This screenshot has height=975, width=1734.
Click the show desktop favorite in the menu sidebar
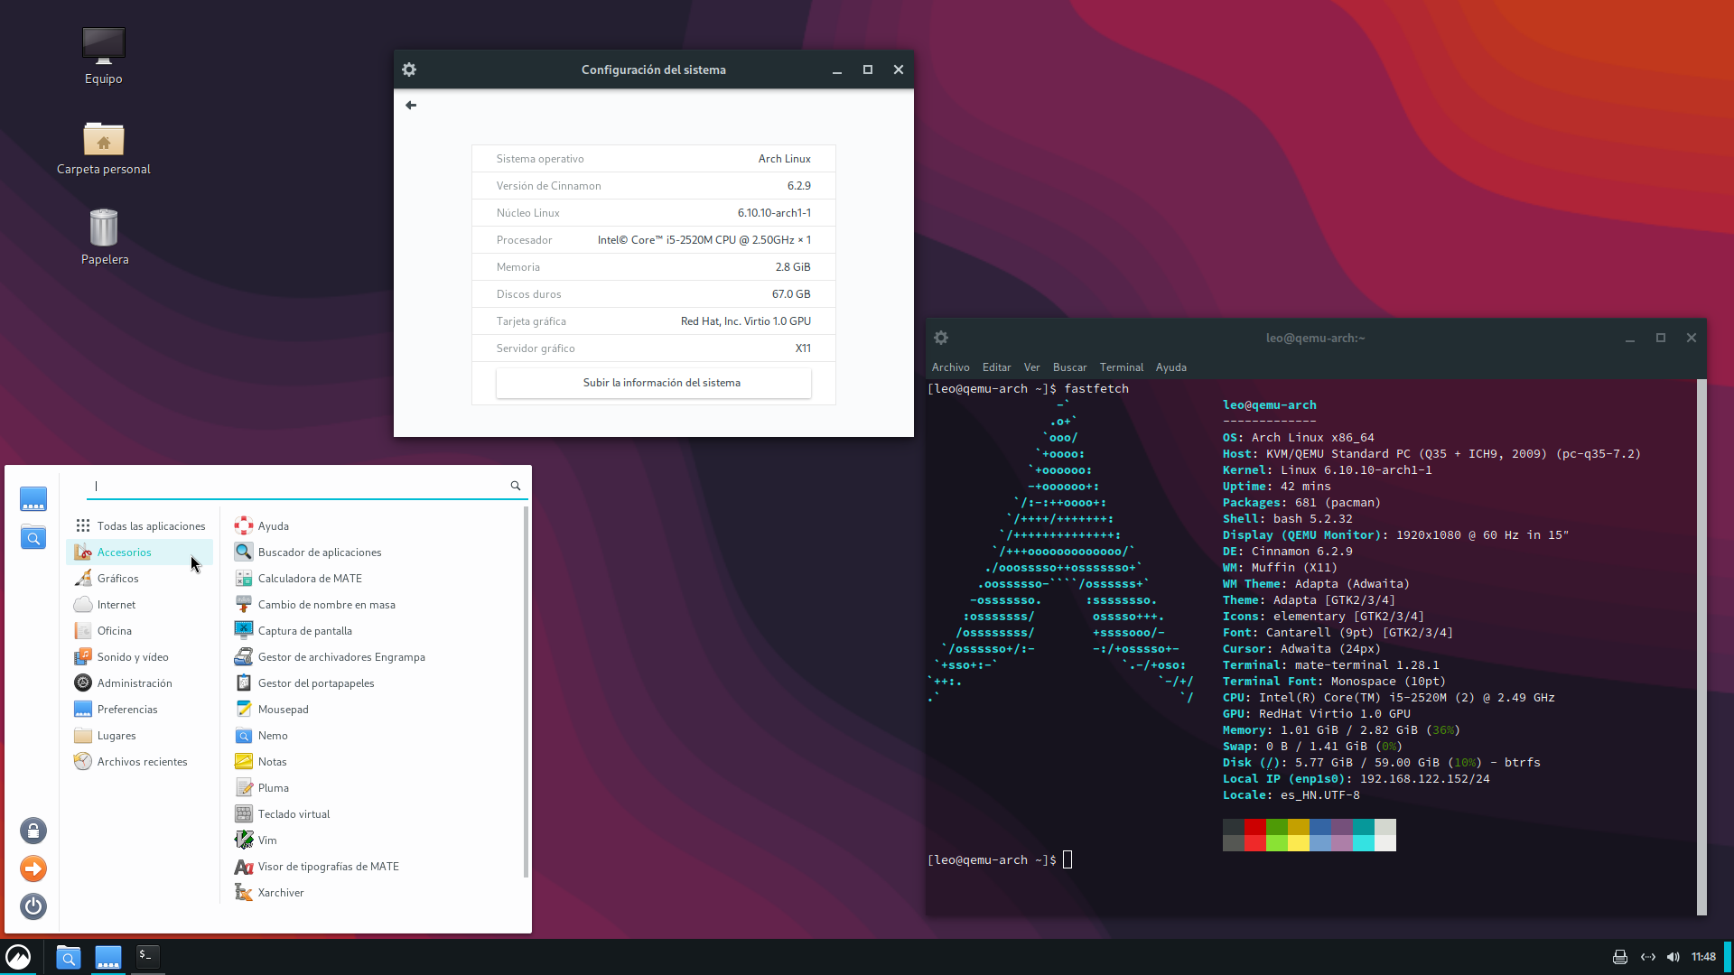click(33, 499)
